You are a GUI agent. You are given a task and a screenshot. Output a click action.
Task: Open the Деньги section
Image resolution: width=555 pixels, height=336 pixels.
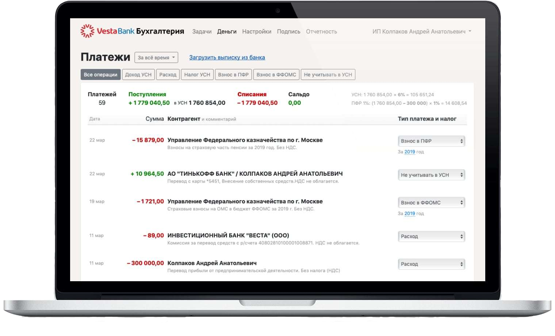click(x=227, y=32)
